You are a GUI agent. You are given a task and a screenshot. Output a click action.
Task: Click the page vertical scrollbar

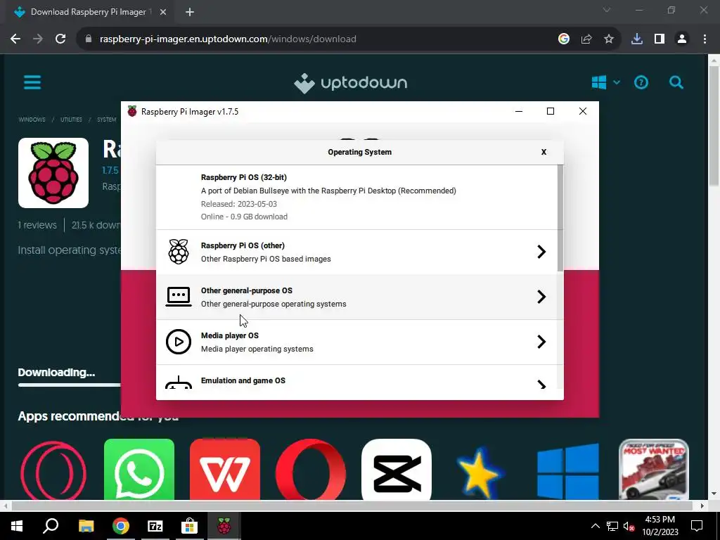click(x=714, y=126)
